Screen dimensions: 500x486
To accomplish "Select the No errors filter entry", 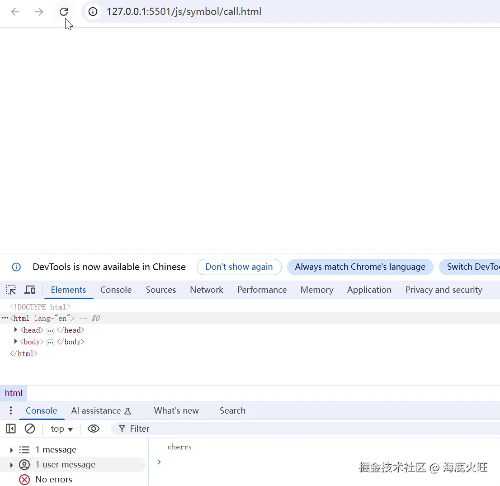I will tap(53, 479).
